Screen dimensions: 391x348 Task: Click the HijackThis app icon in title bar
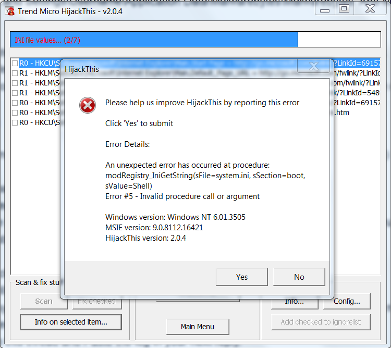[10, 11]
